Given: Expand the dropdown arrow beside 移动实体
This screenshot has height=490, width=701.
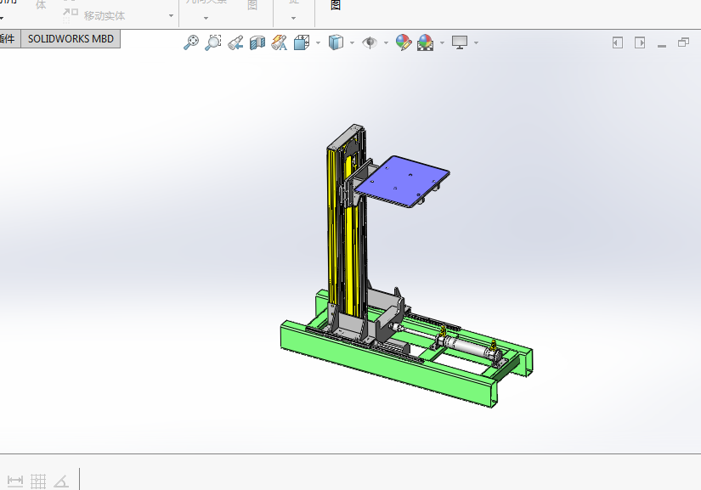Looking at the screenshot, I should tap(171, 15).
